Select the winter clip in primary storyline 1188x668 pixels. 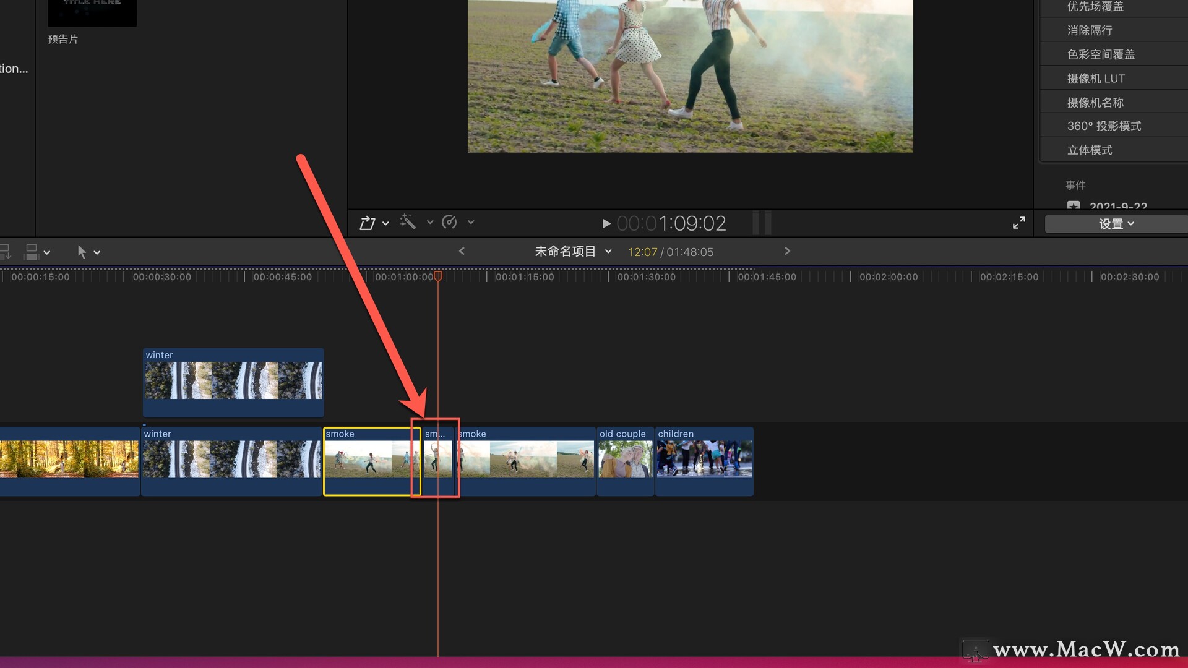(231, 461)
